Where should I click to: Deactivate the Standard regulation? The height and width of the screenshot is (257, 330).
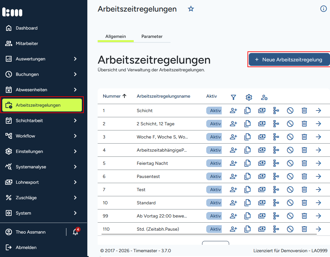pos(290,202)
